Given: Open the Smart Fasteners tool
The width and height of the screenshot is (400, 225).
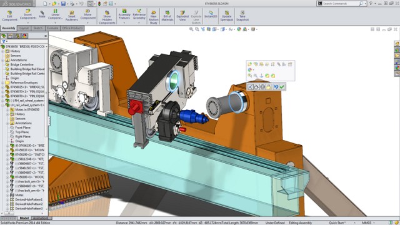Looking at the screenshot, I should coord(72,16).
